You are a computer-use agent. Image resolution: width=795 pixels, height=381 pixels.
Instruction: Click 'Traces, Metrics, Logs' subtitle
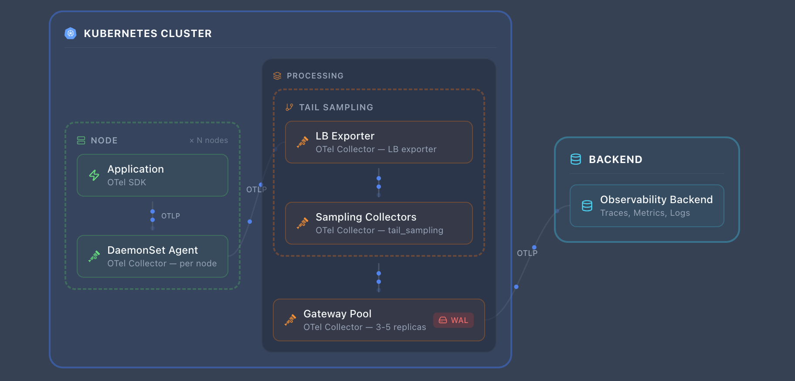coord(645,213)
